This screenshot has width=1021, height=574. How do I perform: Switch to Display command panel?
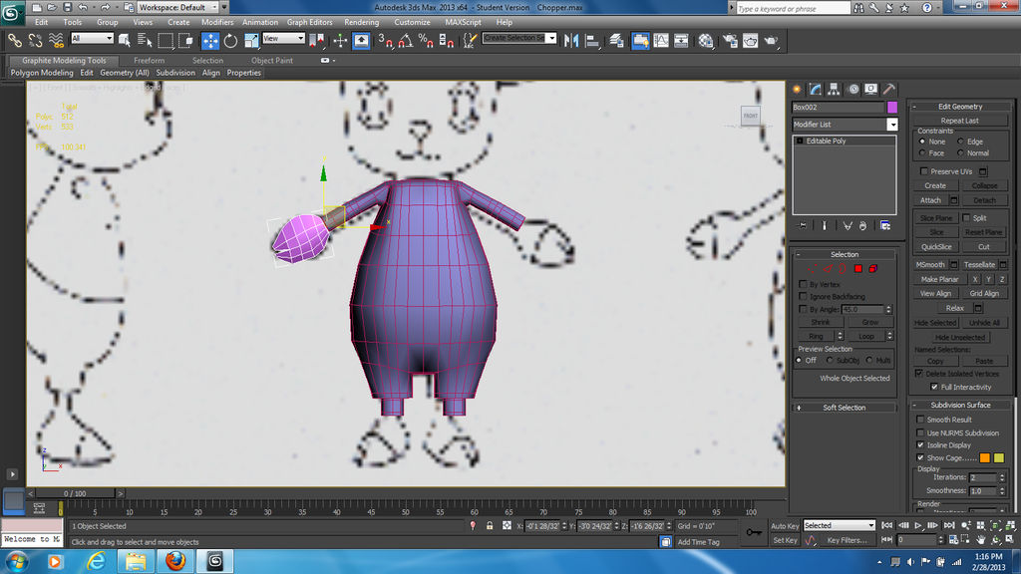click(x=871, y=89)
